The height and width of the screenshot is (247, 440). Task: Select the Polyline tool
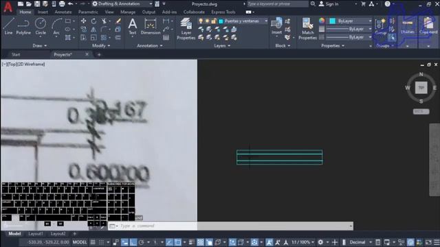23,26
